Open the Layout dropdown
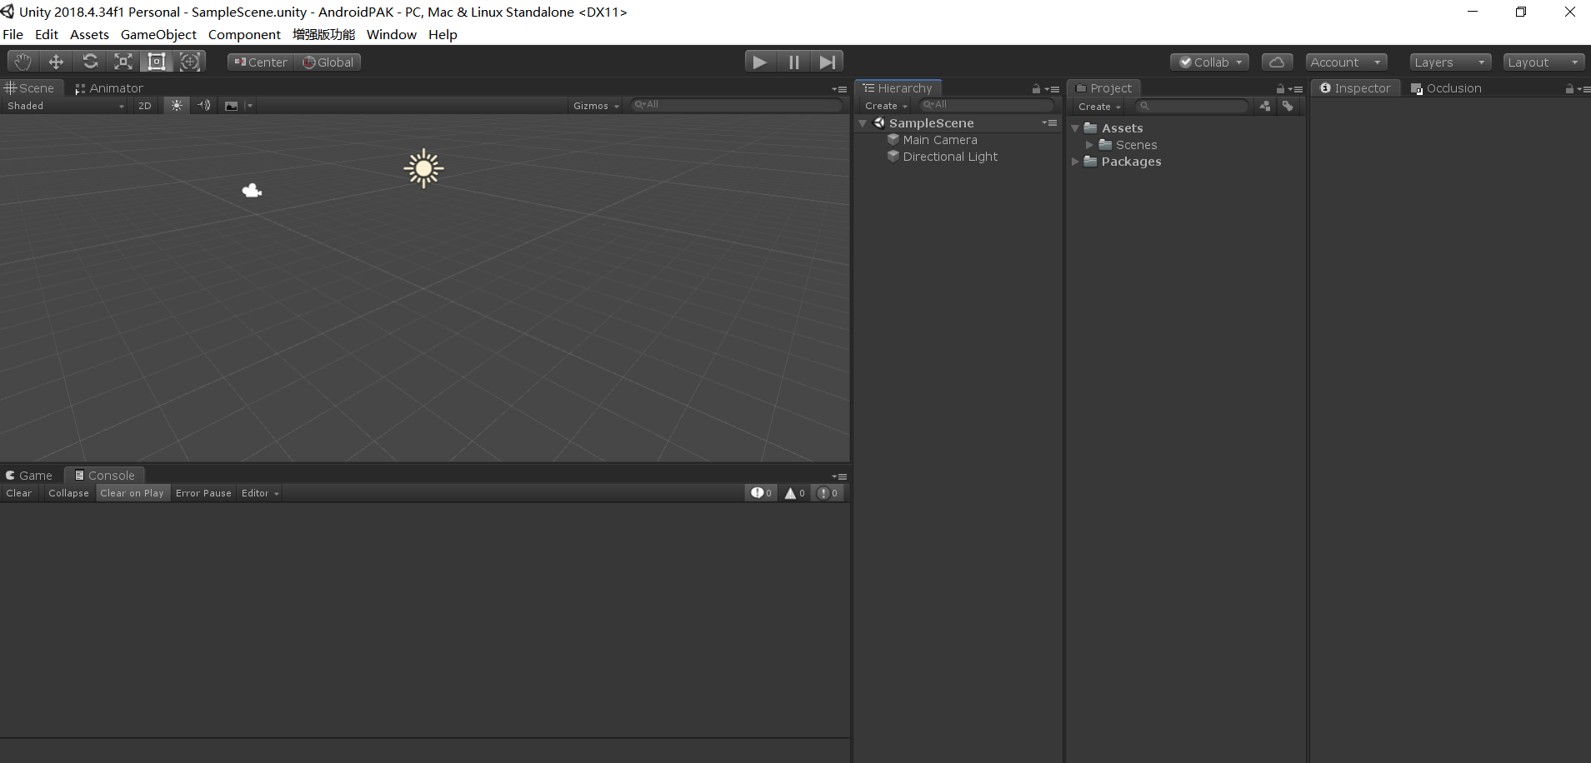1591x763 pixels. [1543, 62]
